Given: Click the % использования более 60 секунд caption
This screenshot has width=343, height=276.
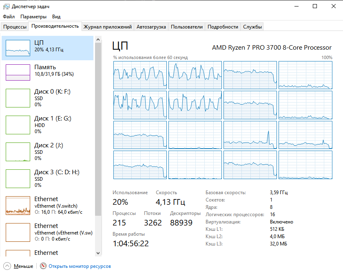Looking at the screenshot, I should (x=150, y=57).
